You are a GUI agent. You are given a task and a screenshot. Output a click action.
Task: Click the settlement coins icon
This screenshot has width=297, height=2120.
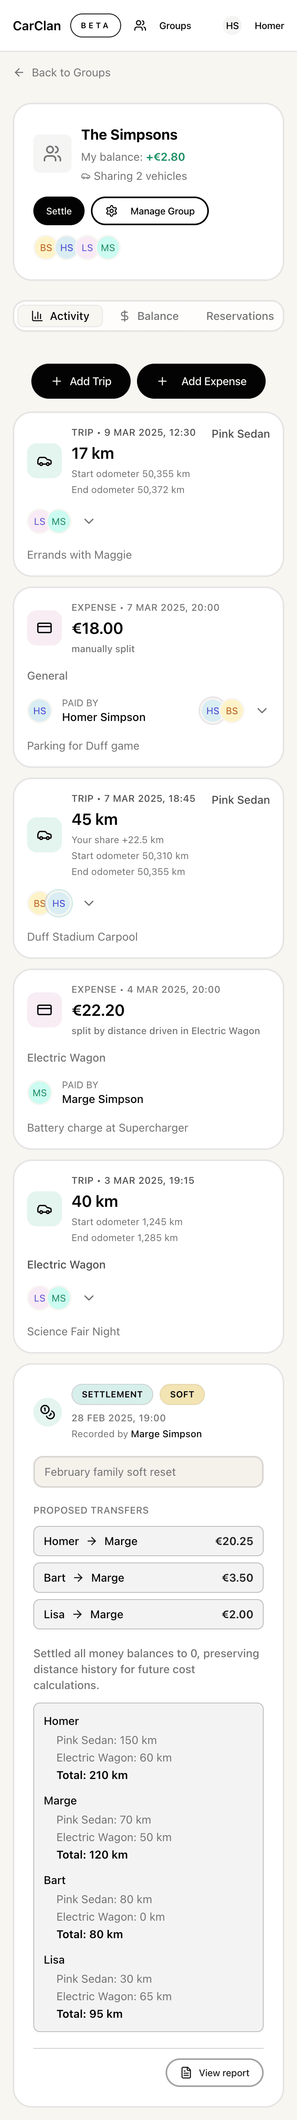[x=48, y=1411]
